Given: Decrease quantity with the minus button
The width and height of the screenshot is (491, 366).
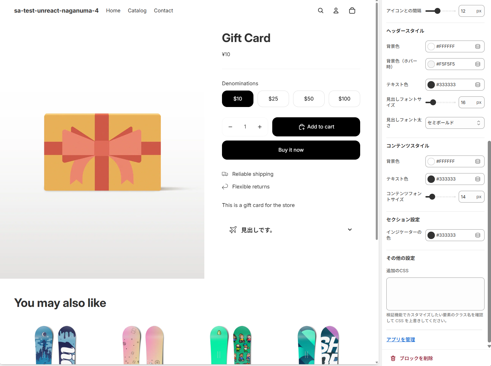Looking at the screenshot, I should click(x=230, y=127).
